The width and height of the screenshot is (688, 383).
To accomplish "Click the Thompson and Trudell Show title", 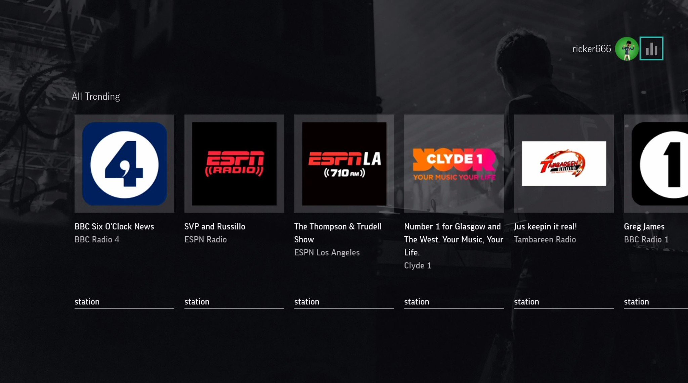I will click(x=338, y=233).
